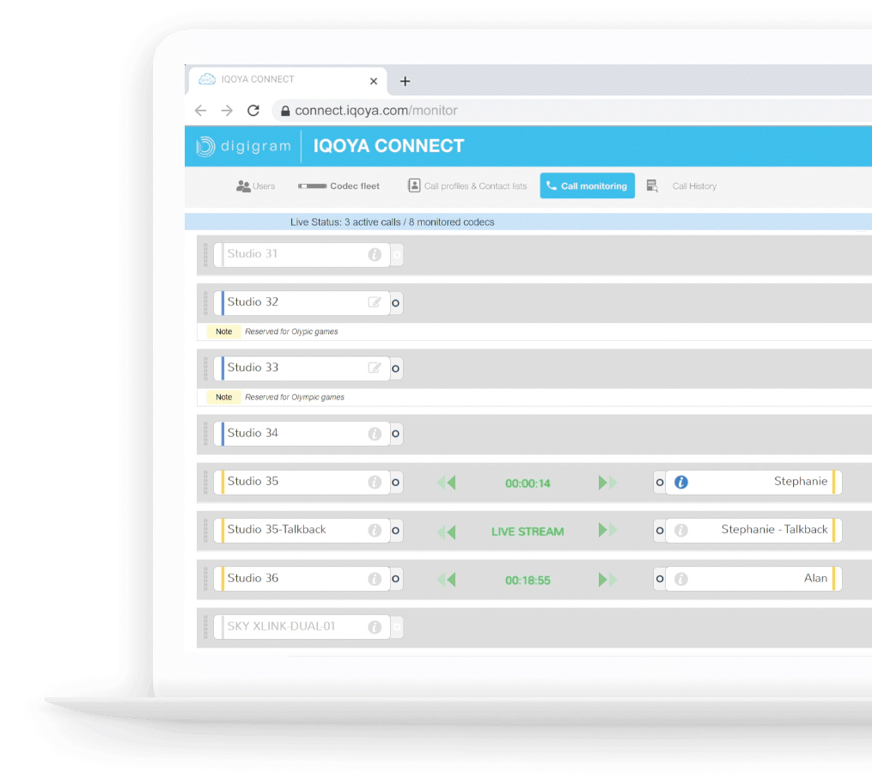Click left-pointing green arrows beside 00:00:14 timer
The image size is (872, 784).
447,483
